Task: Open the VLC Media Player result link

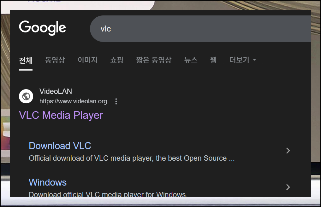Action: point(61,115)
